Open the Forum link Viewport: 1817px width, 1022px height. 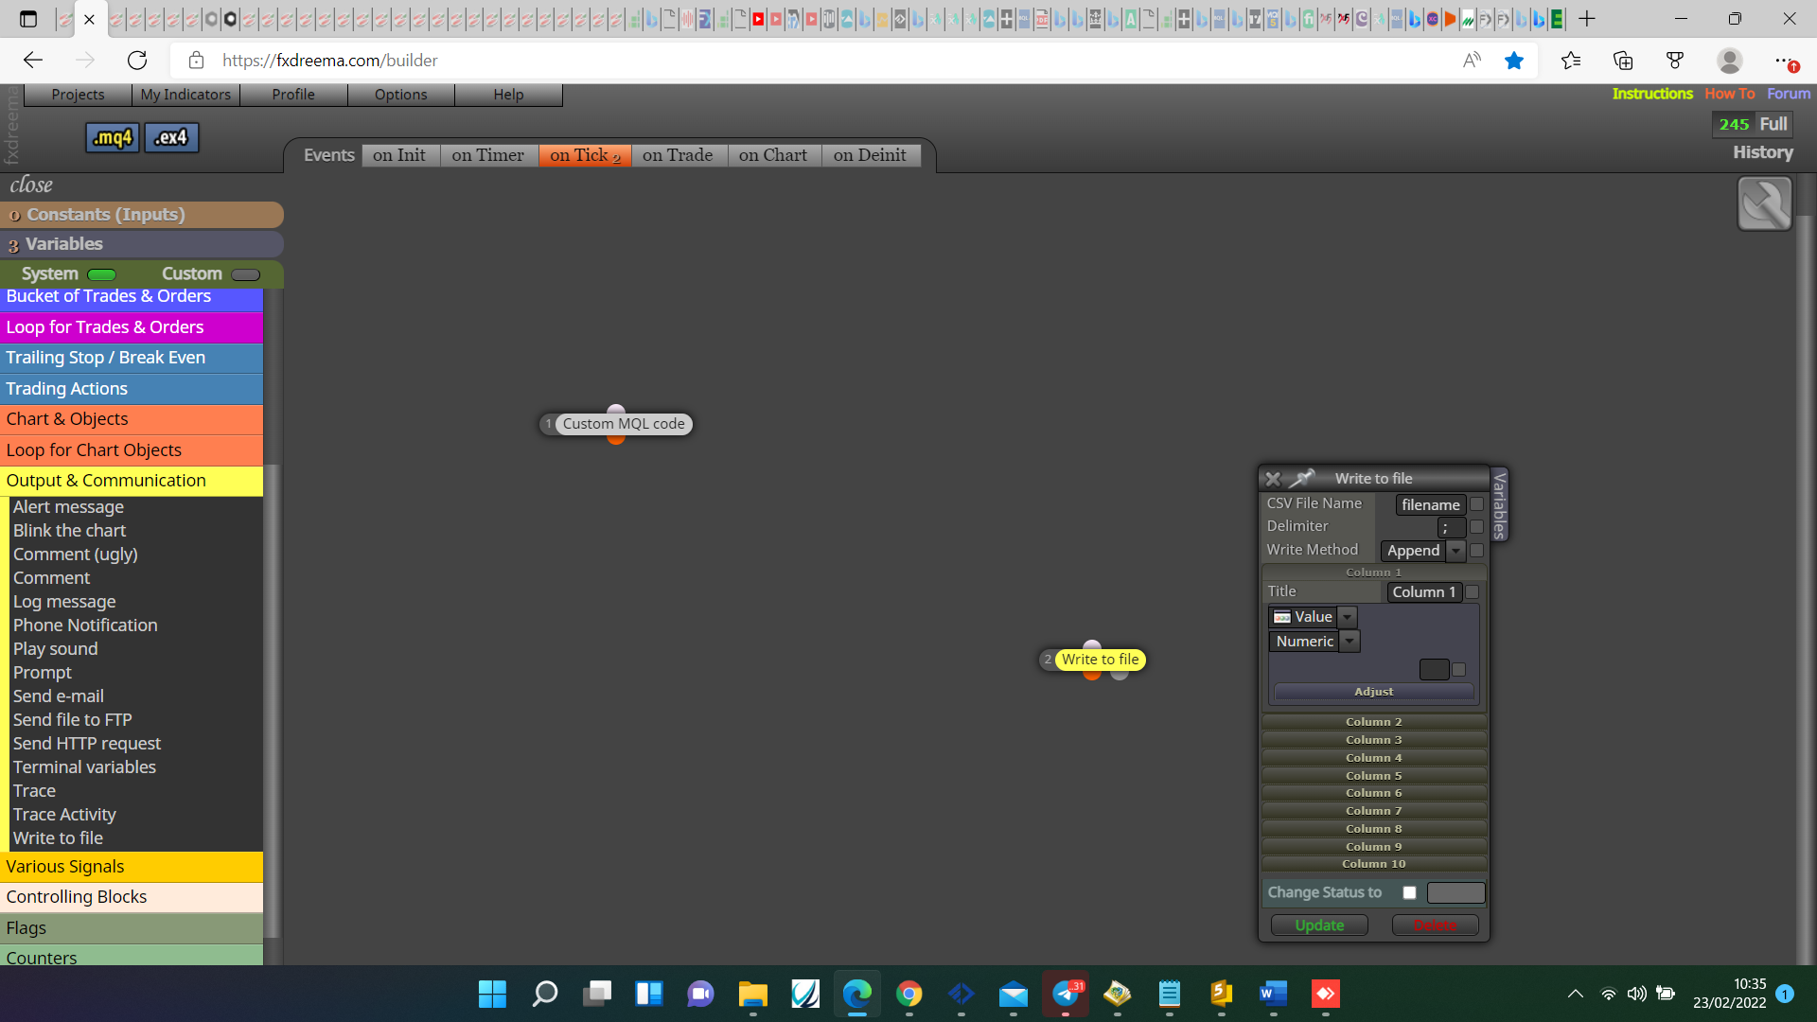point(1789,94)
